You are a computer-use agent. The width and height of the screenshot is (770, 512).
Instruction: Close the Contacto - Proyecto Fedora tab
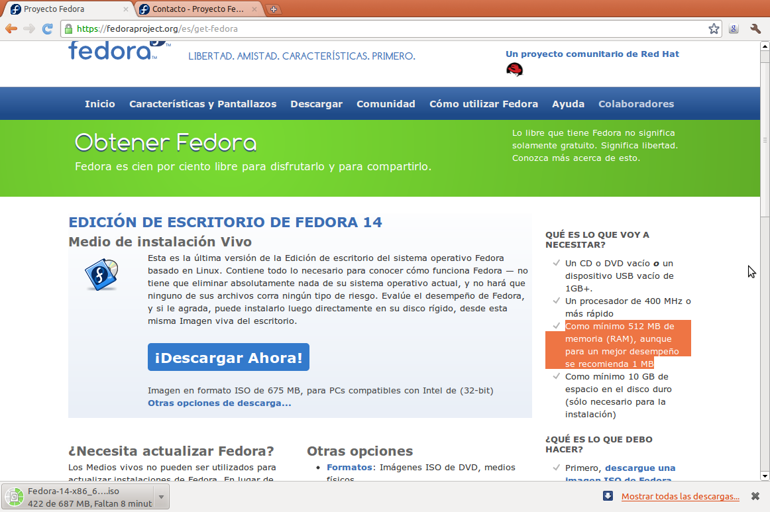pyautogui.click(x=254, y=9)
